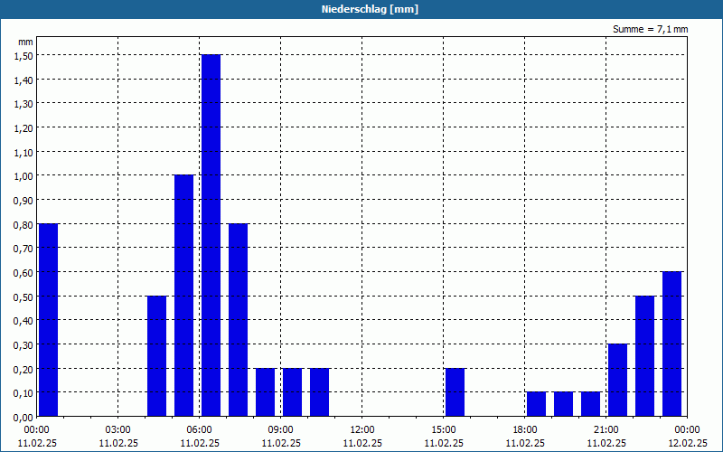Click the 0,80 mm bar after 07:00
The image size is (723, 452).
[239, 320]
